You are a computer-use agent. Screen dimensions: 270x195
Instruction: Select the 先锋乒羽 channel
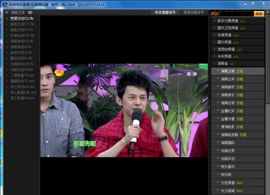click(x=228, y=159)
